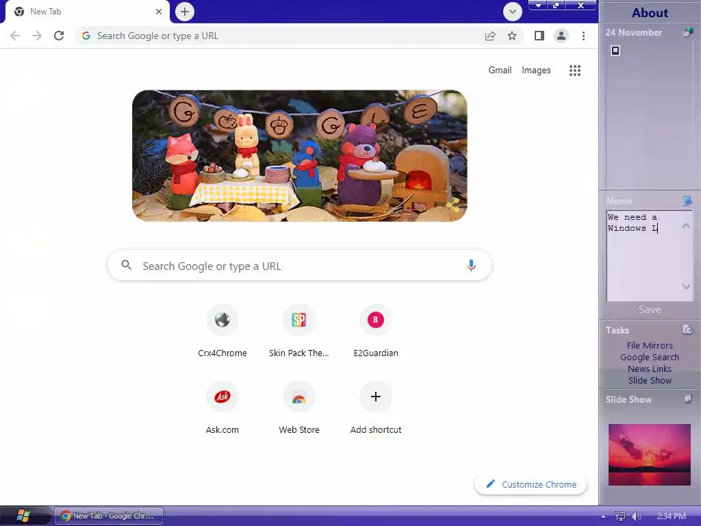Open Chrome three-dot menu

(x=583, y=36)
